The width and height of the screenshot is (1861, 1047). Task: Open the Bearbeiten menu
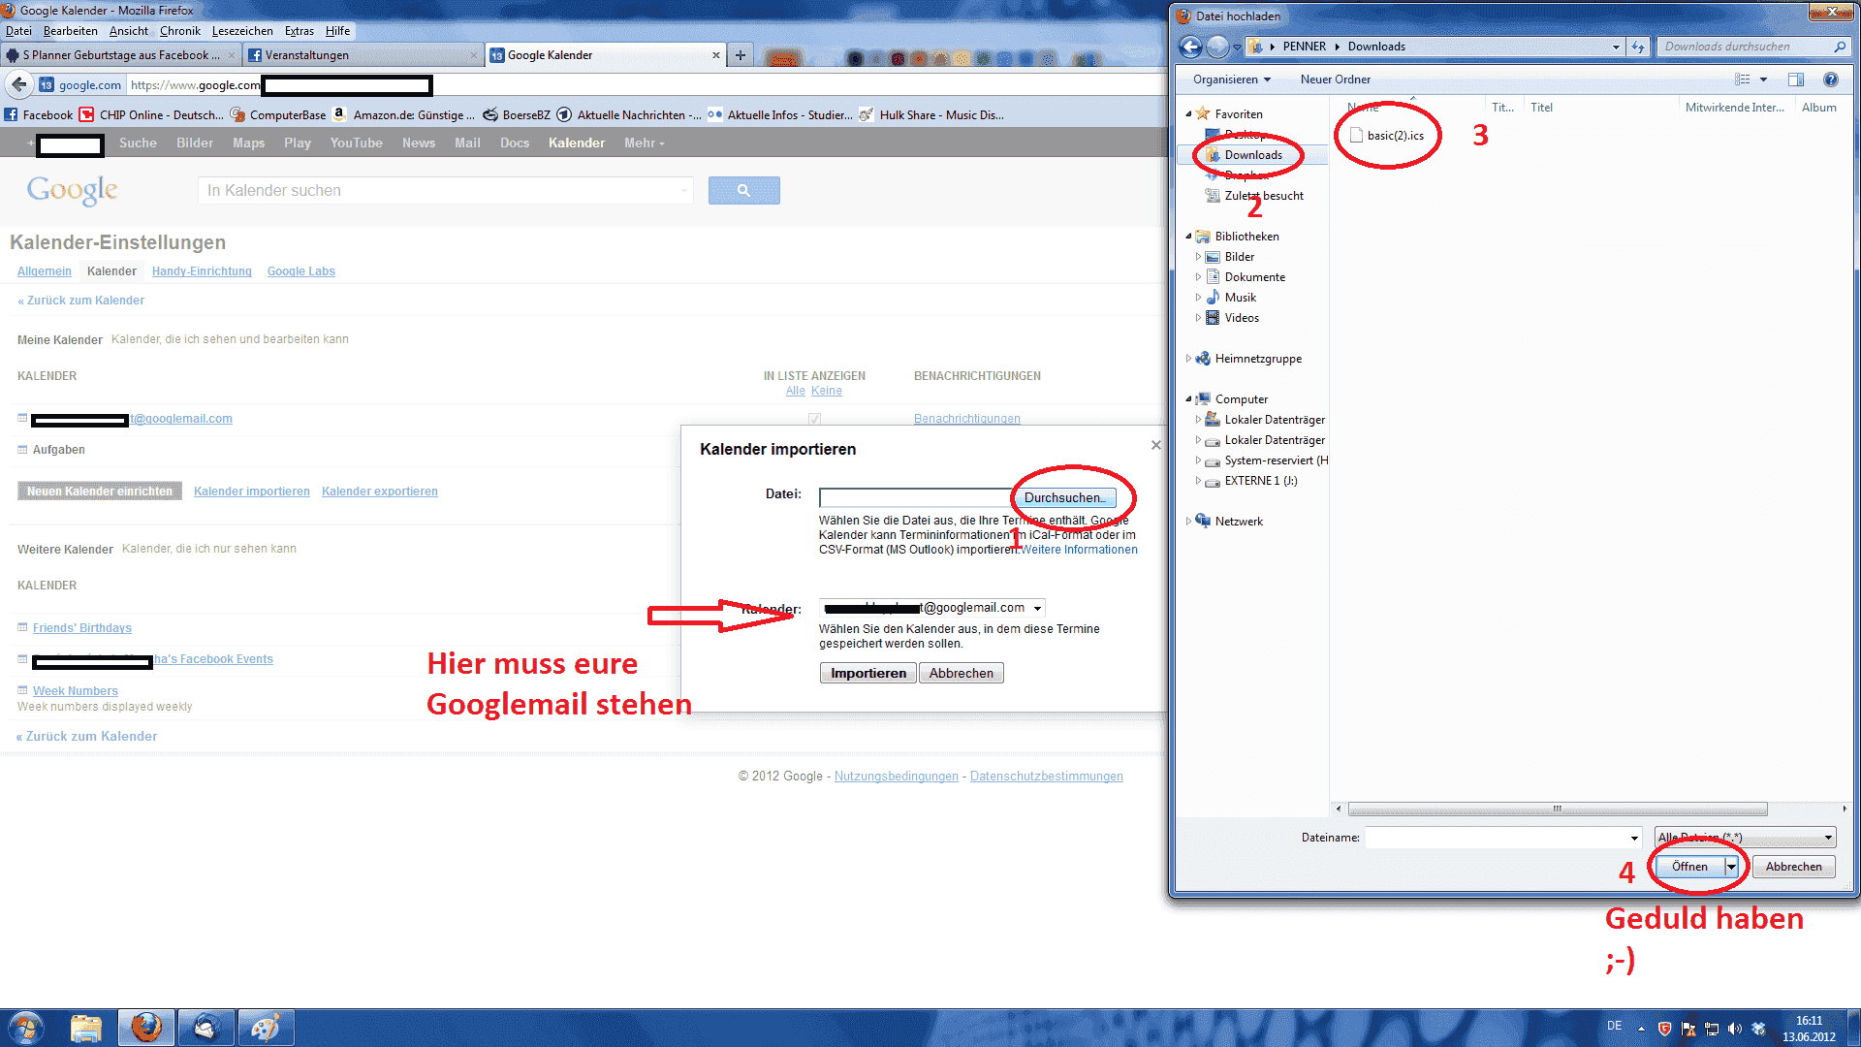[x=70, y=31]
